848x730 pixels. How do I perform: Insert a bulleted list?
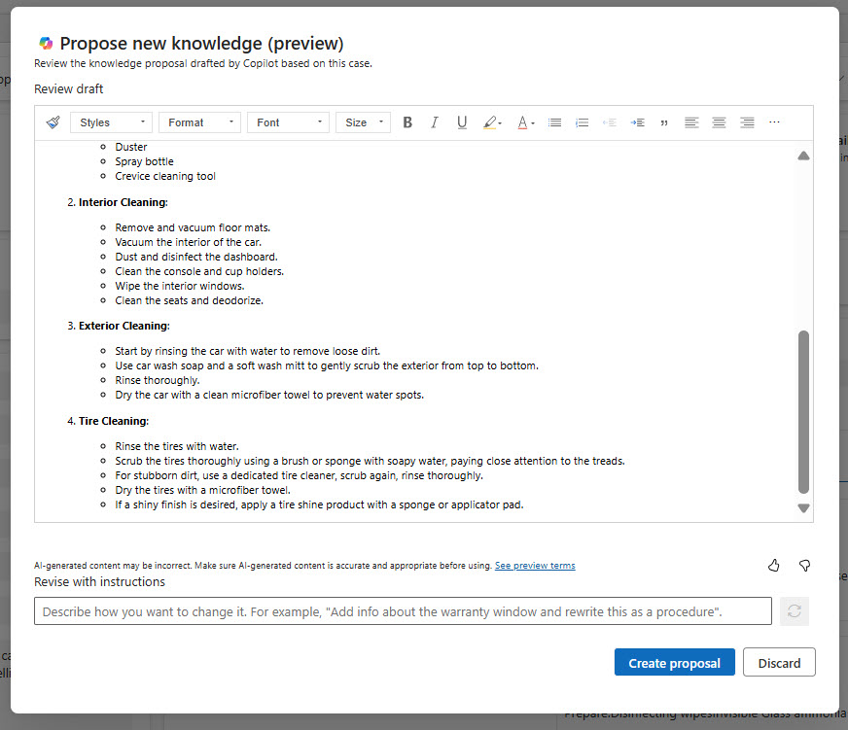click(554, 122)
